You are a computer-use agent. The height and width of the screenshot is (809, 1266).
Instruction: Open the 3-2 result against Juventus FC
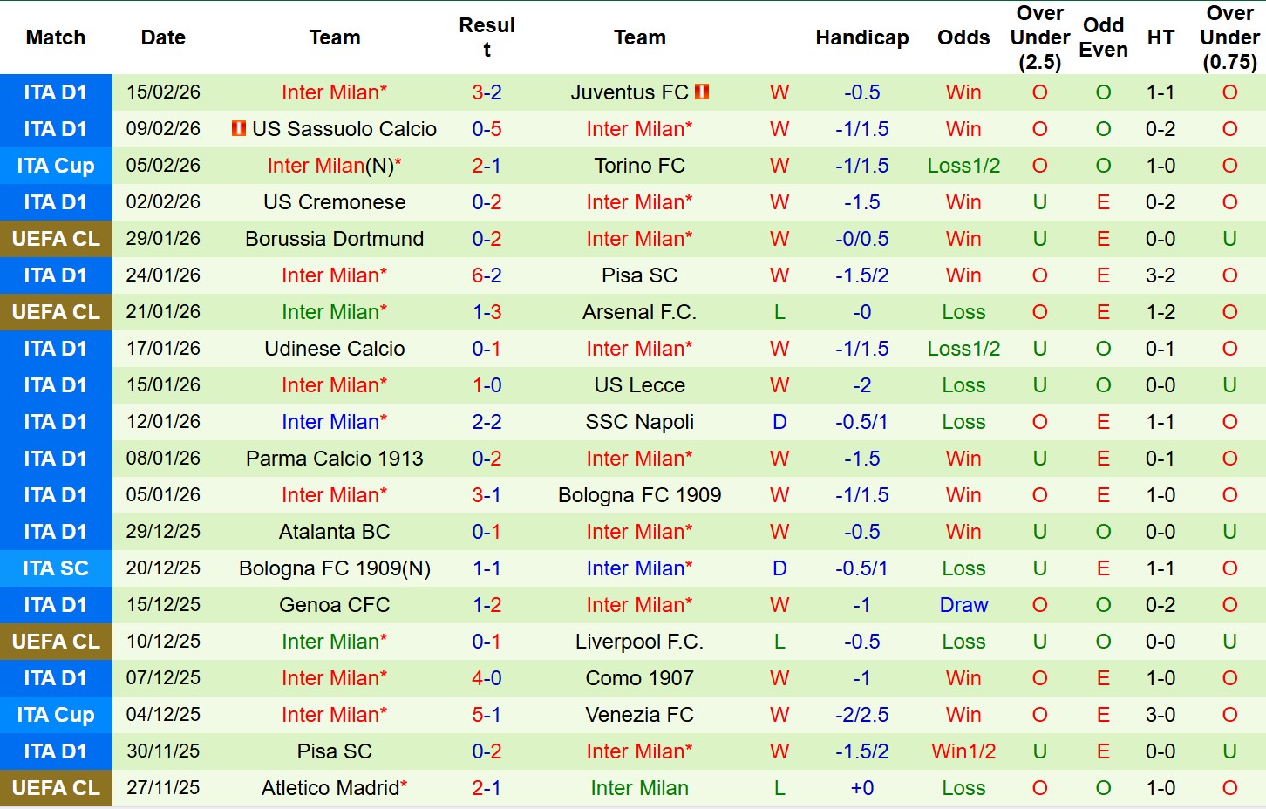coord(487,92)
